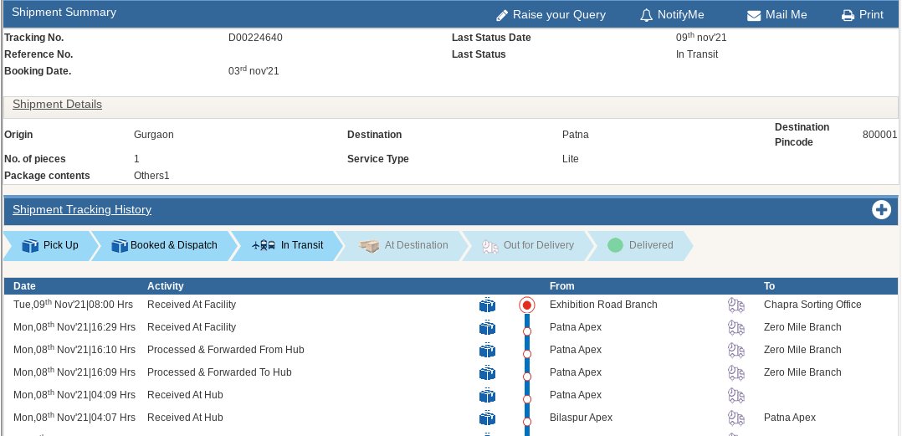This screenshot has height=436, width=902.
Task: Click truck icon beside Patna Apex destination
Action: [x=735, y=418]
